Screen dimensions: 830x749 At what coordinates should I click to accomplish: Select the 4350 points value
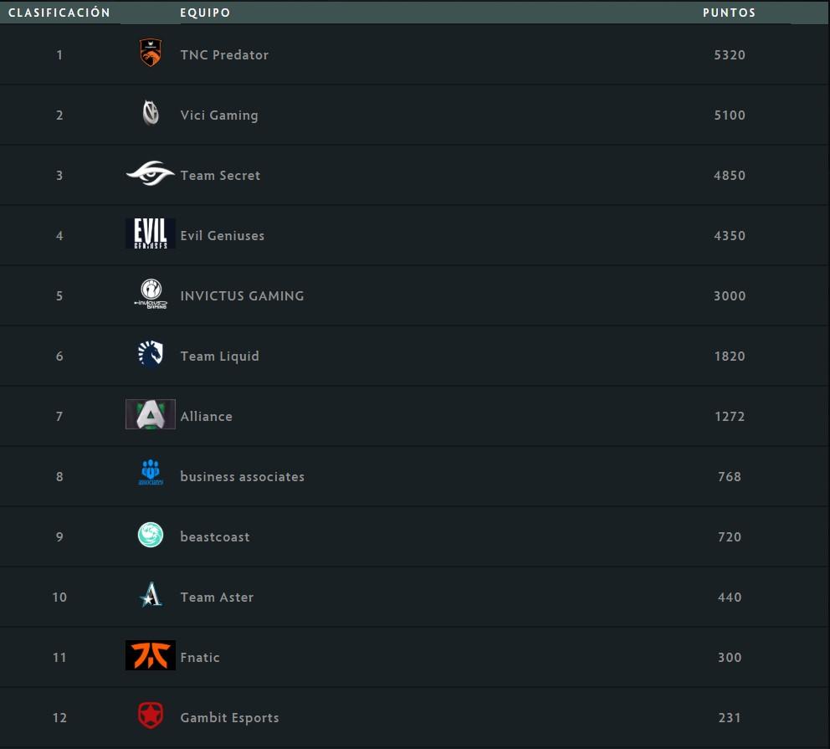click(730, 235)
